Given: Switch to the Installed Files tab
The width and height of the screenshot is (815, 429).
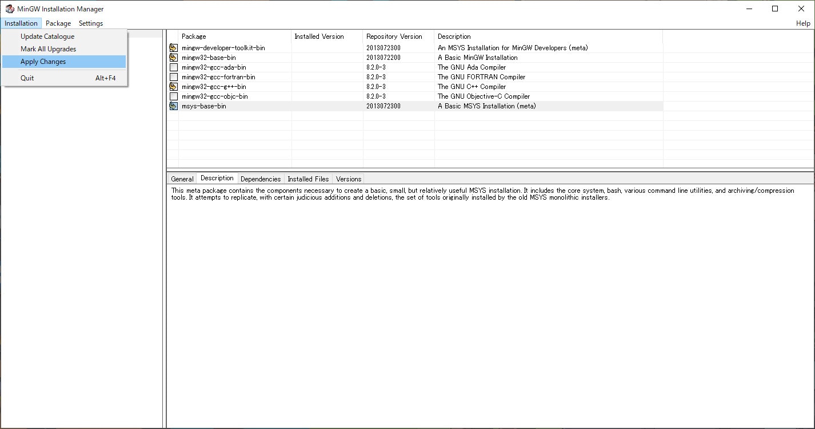Looking at the screenshot, I should (x=308, y=179).
